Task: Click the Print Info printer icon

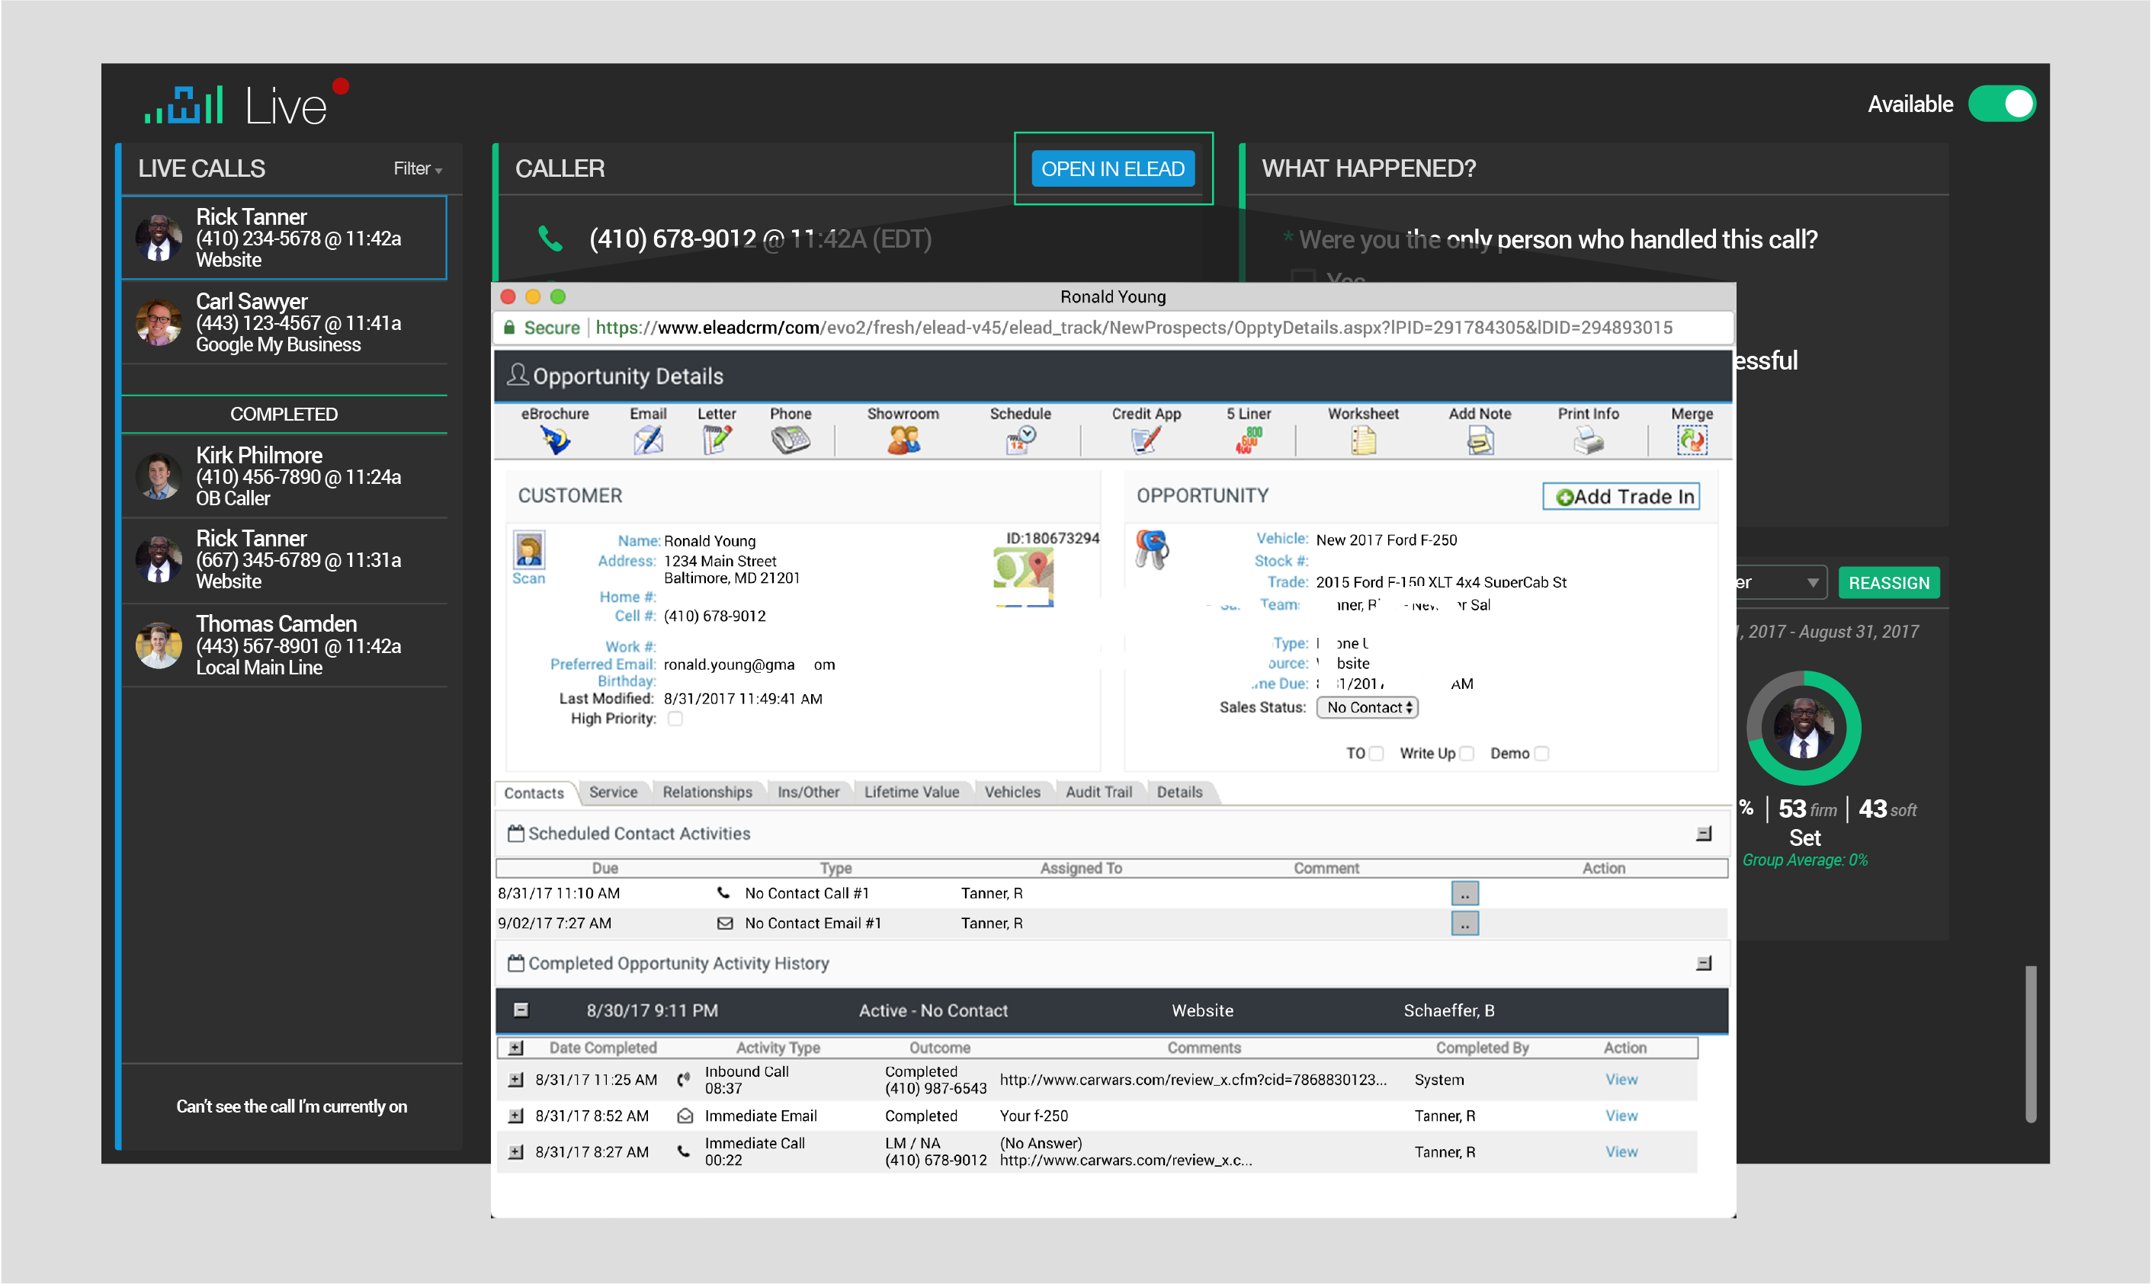Action: coord(1587,440)
